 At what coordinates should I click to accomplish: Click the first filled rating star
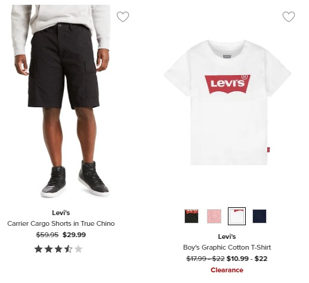click(x=38, y=249)
